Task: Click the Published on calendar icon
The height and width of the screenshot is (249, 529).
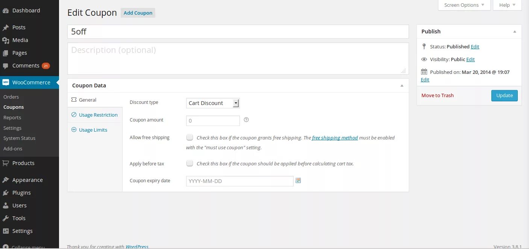Action: click(424, 72)
